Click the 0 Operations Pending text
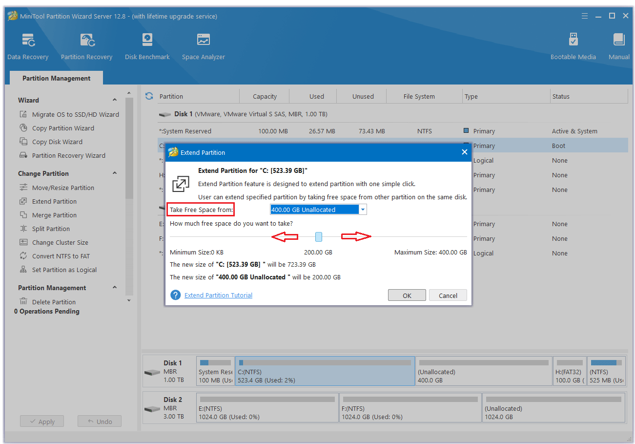 [47, 311]
